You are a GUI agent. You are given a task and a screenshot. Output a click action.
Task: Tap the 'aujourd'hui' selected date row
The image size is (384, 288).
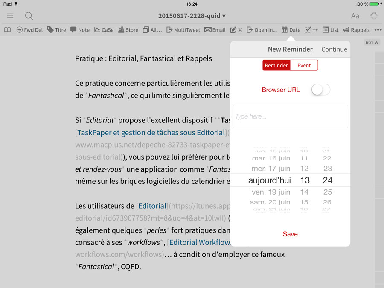[x=270, y=180]
